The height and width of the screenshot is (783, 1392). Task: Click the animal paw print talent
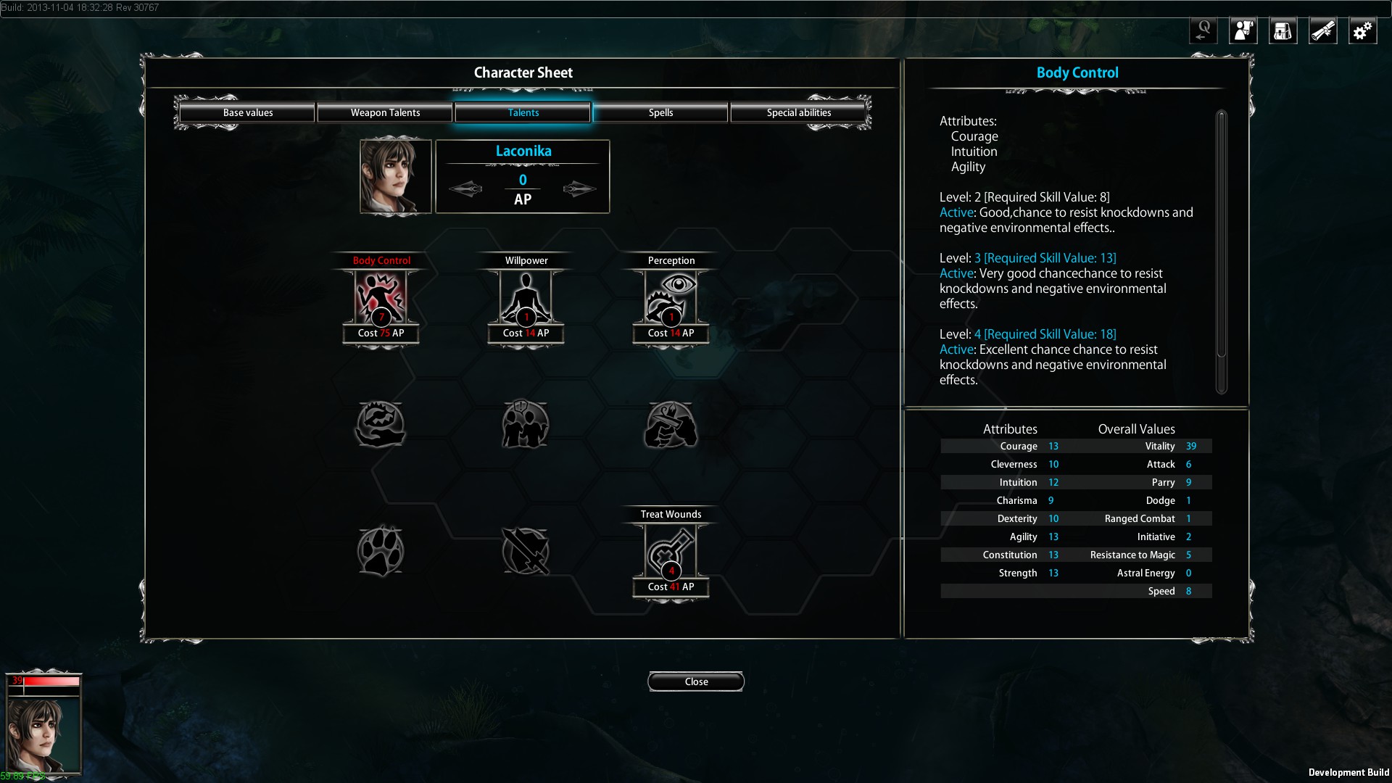381,551
